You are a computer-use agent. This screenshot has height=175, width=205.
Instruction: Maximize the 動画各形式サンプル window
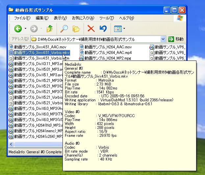click(174, 10)
